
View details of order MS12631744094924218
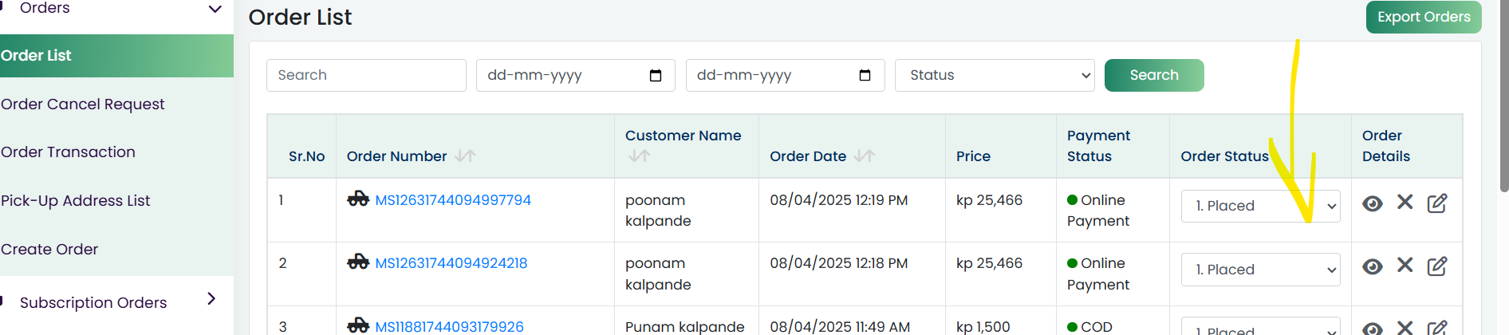tap(1372, 266)
